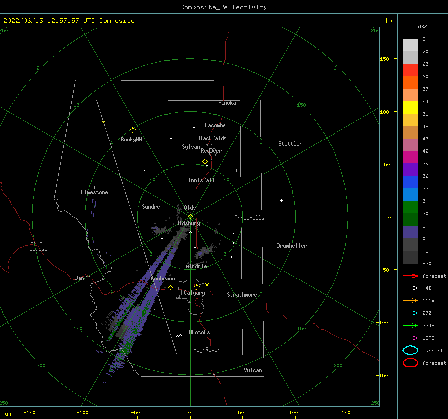Click the yellow diamond below RedDeer
Screen dimensions: 448x419
205,162
